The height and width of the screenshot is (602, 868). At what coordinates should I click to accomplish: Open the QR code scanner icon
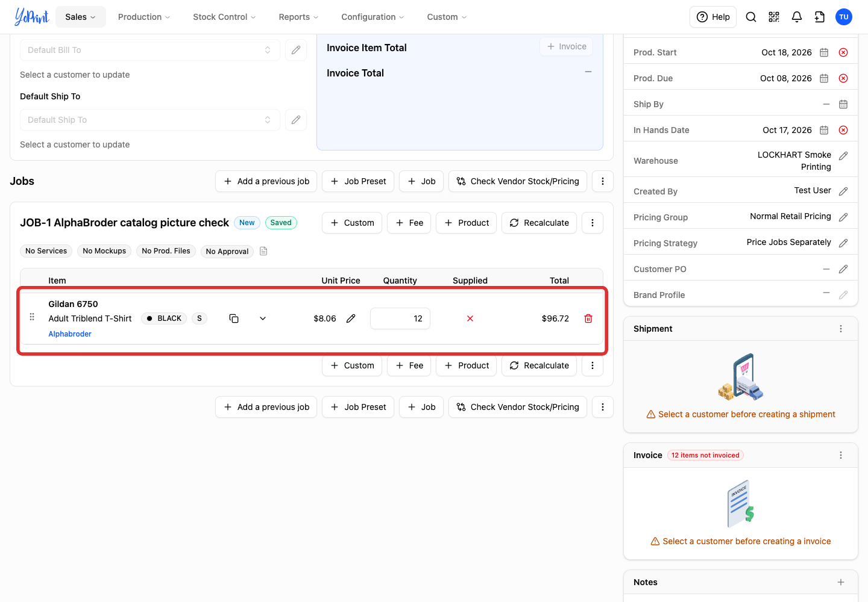coord(774,17)
